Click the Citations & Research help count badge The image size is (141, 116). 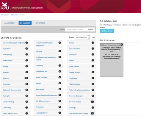(x=27, y=90)
